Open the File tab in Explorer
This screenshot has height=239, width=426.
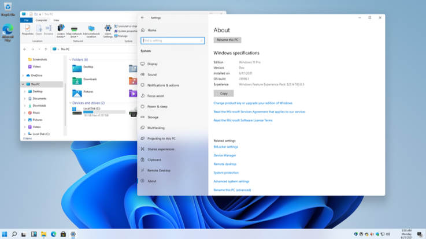(27, 20)
